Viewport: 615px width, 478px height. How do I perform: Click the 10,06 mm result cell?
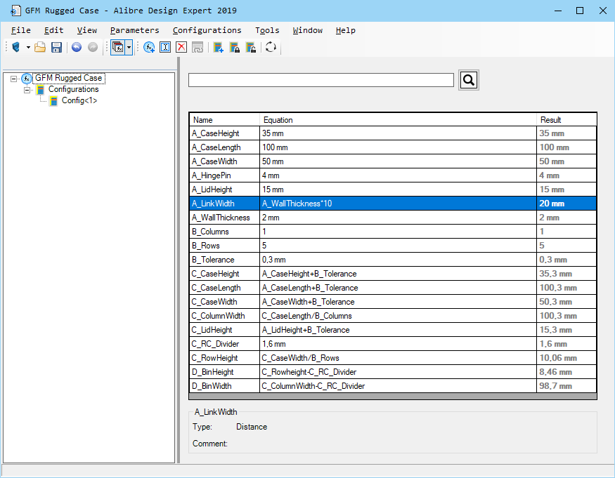click(567, 358)
